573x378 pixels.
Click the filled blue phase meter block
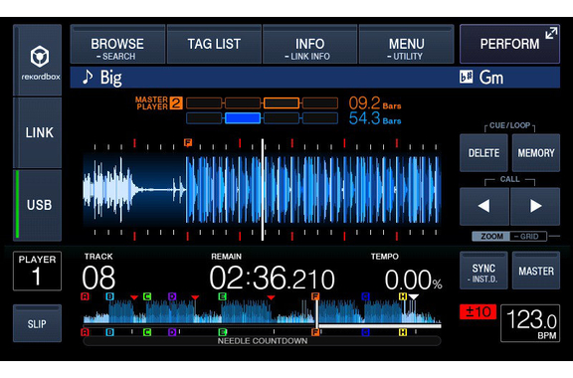pos(243,118)
